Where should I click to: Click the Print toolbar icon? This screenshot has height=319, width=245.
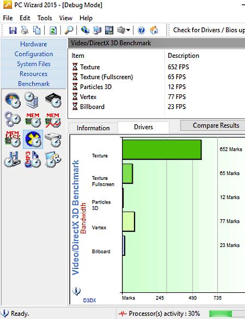pyautogui.click(x=25, y=31)
